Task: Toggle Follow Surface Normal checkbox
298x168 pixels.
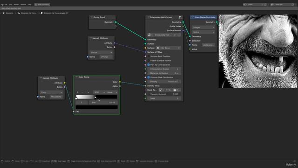Action: pos(149,61)
